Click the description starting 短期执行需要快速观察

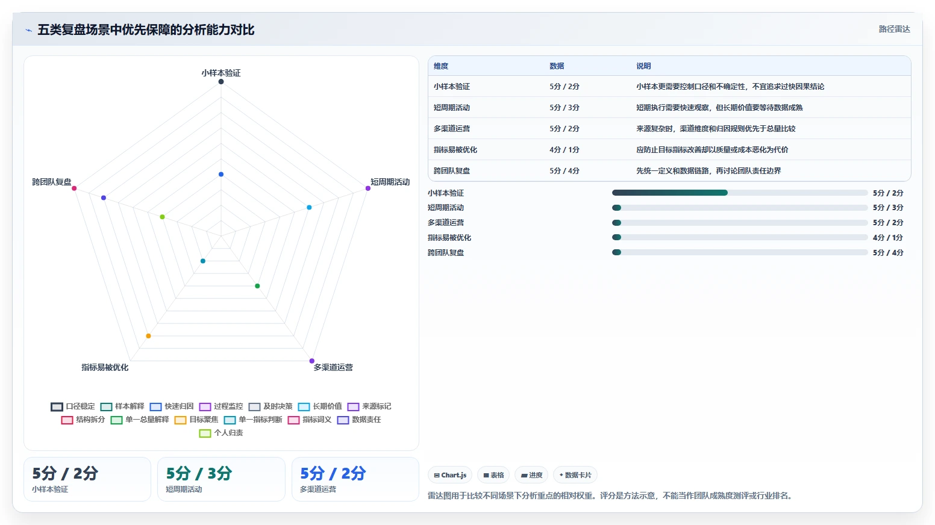(719, 108)
